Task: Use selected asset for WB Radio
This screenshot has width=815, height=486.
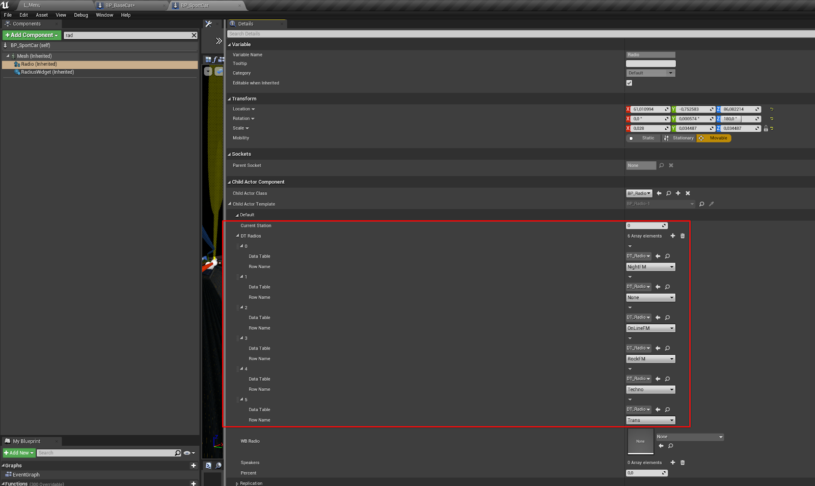Action: [x=661, y=446]
